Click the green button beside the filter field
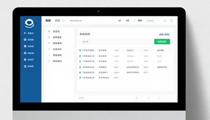The height and width of the screenshot is (120, 210). (x=162, y=42)
